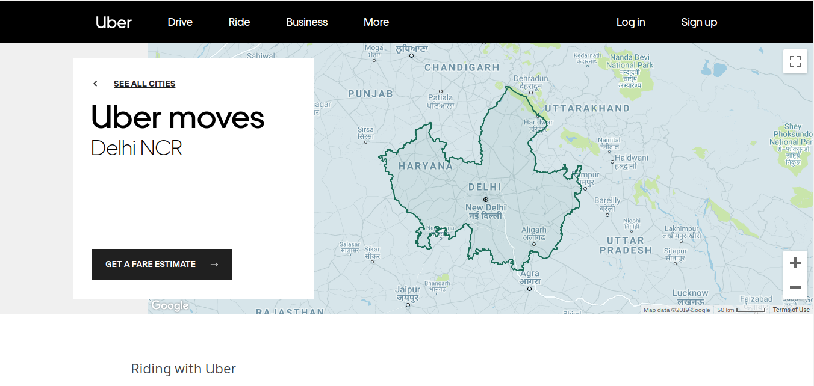Click the Uber moves heading

178,117
